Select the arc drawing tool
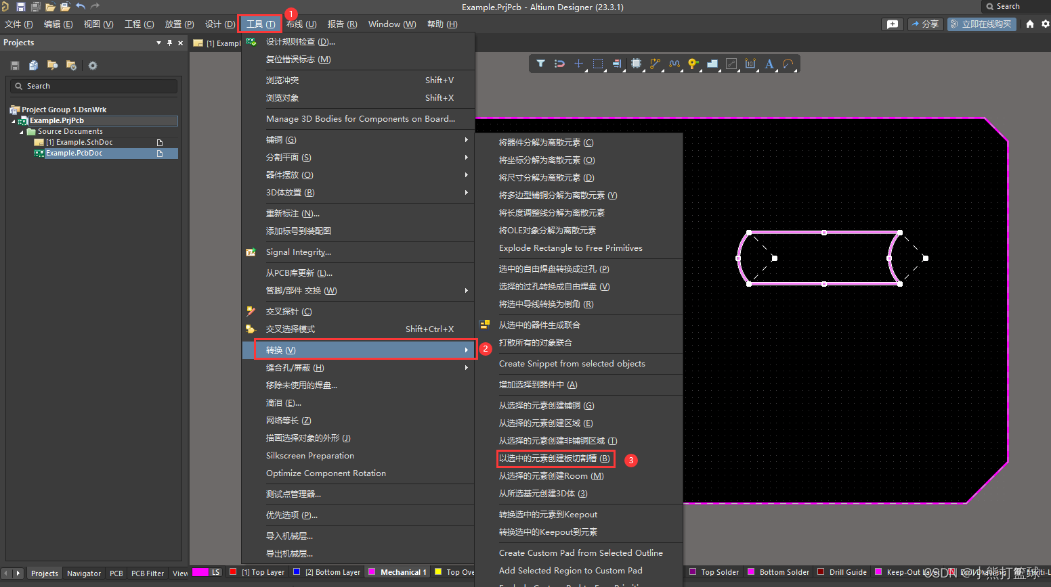 [x=786, y=63]
